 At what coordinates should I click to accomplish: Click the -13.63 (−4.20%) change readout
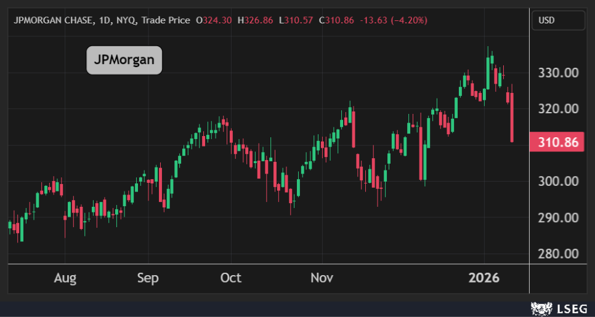click(x=393, y=20)
